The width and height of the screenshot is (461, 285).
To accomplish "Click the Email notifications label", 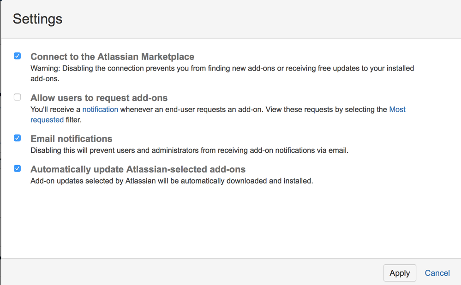I will point(72,139).
